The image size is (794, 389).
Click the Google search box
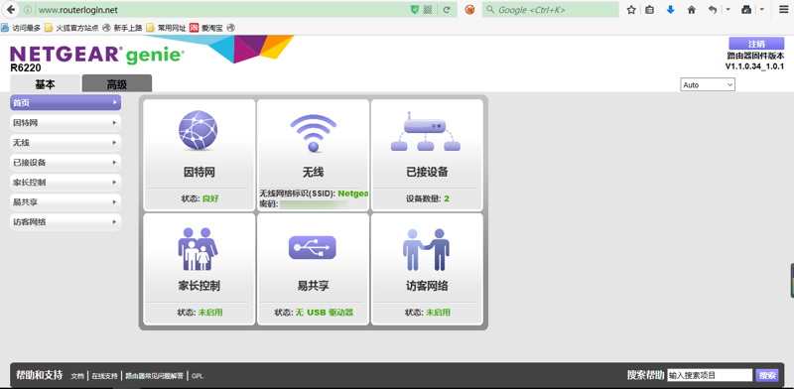pyautogui.click(x=551, y=10)
